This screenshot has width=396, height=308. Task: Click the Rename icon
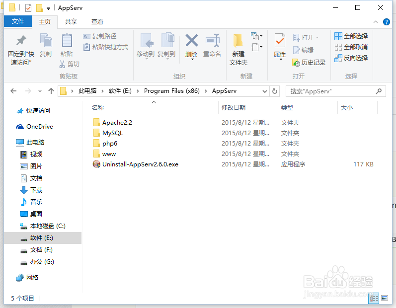(x=212, y=40)
